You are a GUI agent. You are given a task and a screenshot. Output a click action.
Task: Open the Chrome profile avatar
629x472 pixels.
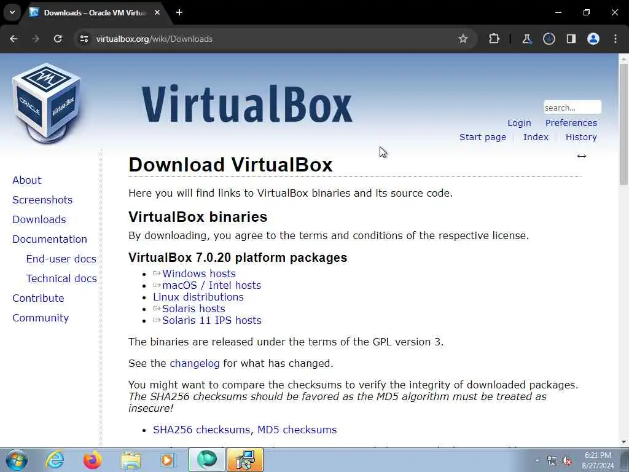[593, 39]
